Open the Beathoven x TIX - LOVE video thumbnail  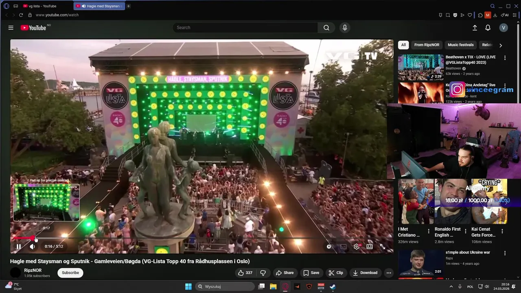pos(420,67)
